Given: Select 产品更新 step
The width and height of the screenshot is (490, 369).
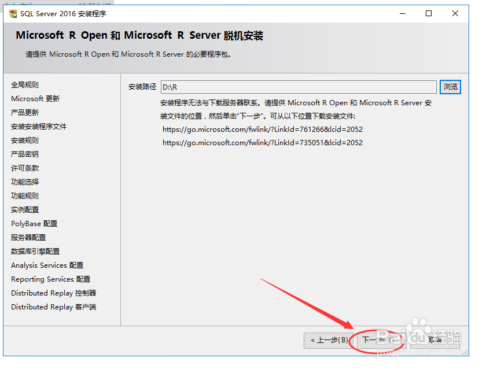Looking at the screenshot, I should [x=25, y=112].
